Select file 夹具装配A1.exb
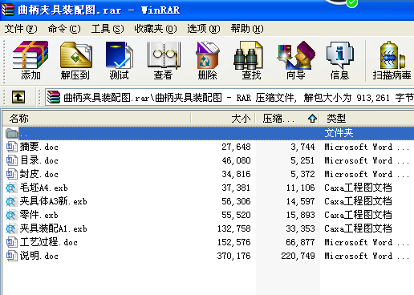Image resolution: width=414 pixels, height=295 pixels. (x=54, y=228)
